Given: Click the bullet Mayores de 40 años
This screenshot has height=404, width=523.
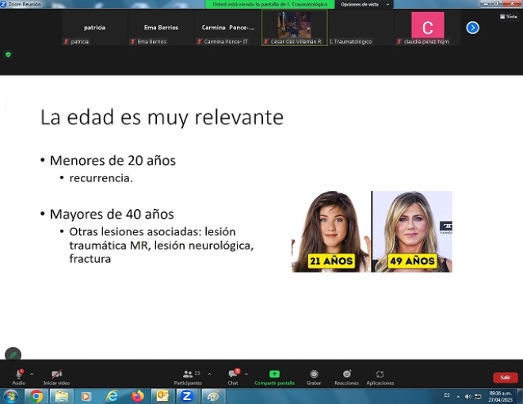Looking at the screenshot, I should tap(112, 214).
